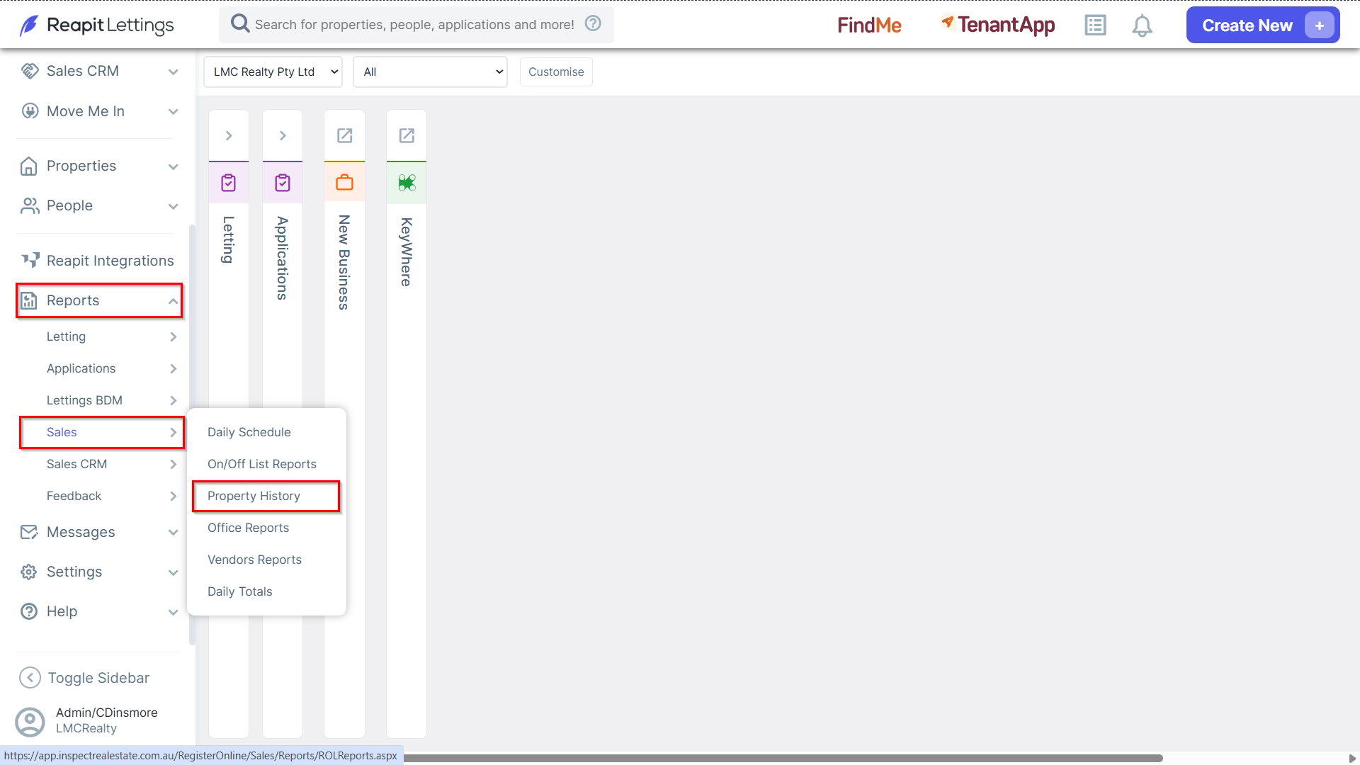This screenshot has width=1360, height=765.
Task: Open the list view icon beside TenantApp
Action: (1095, 25)
